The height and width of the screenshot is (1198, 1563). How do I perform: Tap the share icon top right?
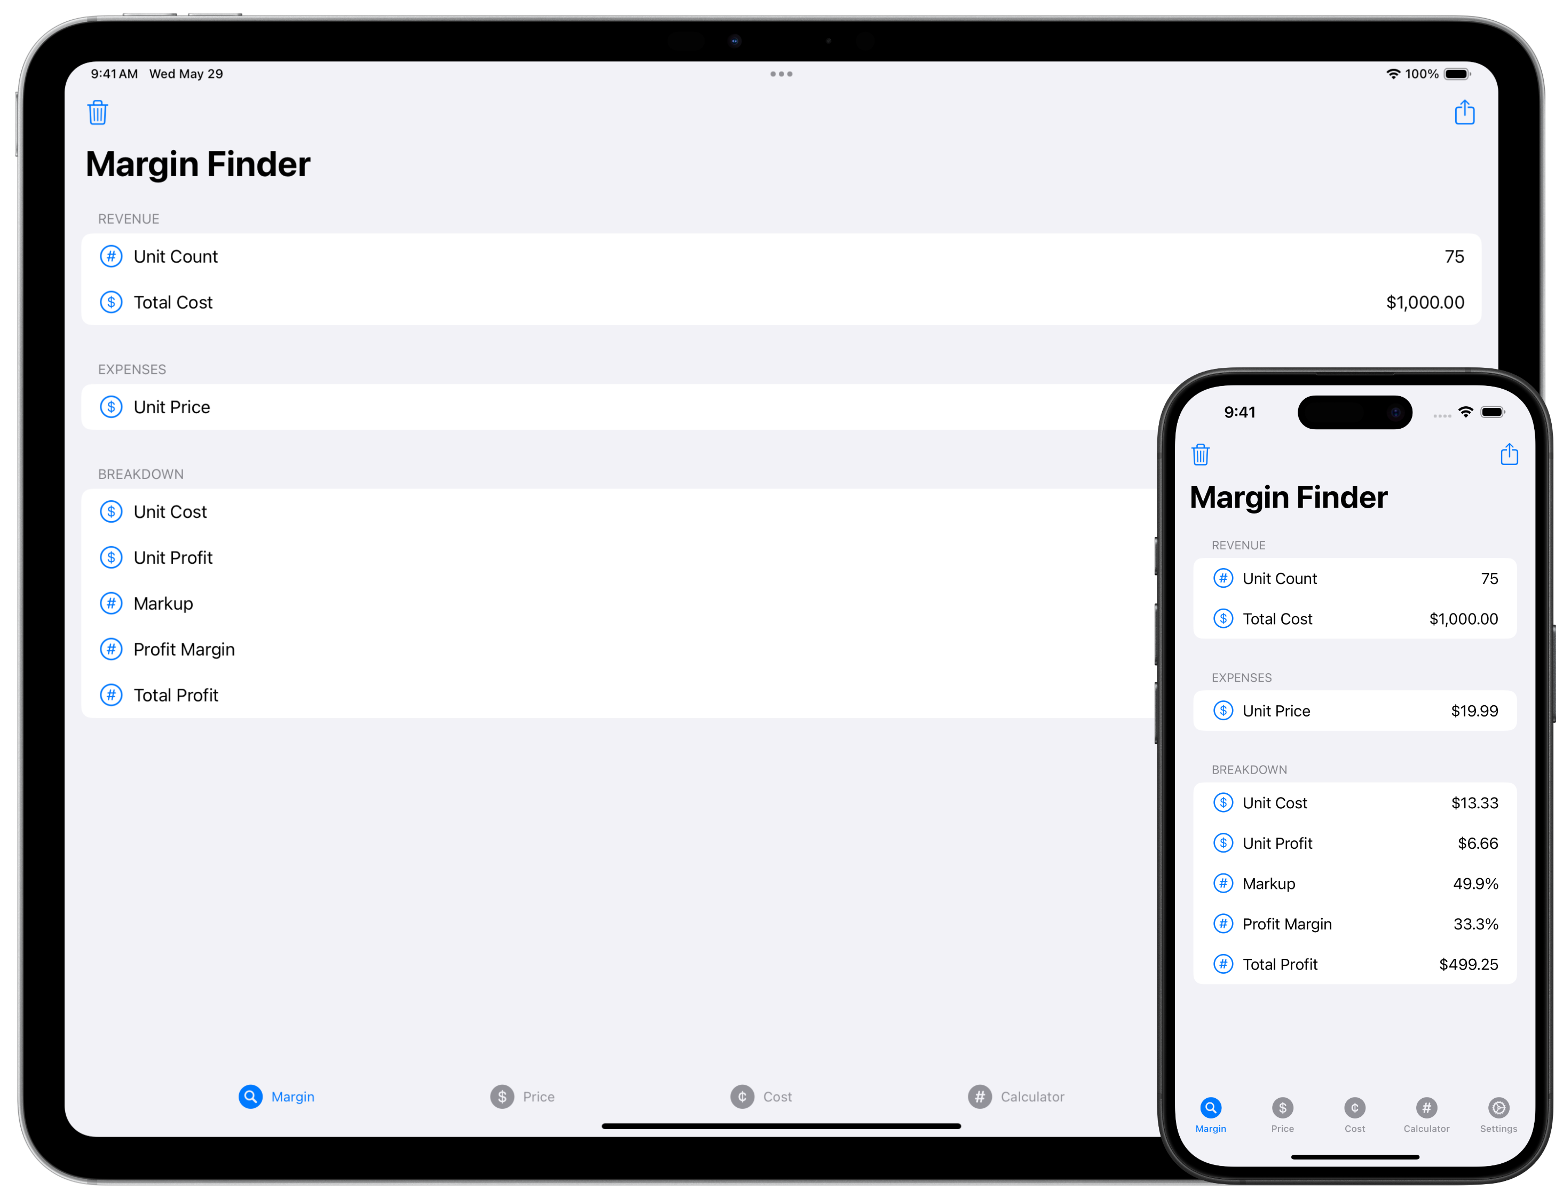1465,112
